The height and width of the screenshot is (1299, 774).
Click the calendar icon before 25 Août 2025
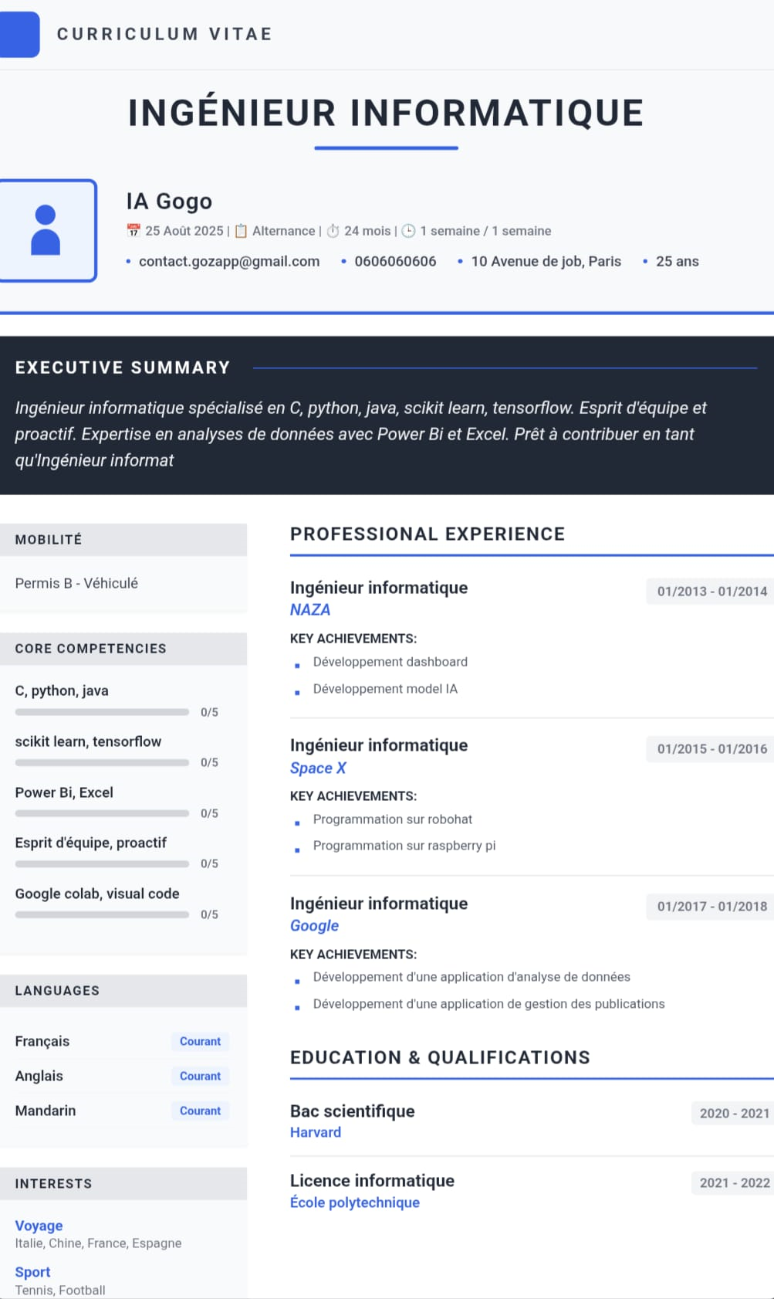tap(134, 231)
